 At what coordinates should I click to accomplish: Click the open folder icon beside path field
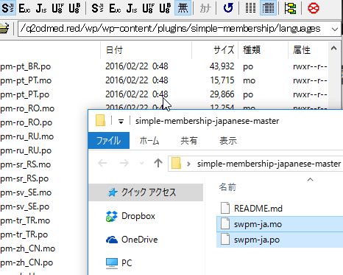pyautogui.click(x=4, y=28)
